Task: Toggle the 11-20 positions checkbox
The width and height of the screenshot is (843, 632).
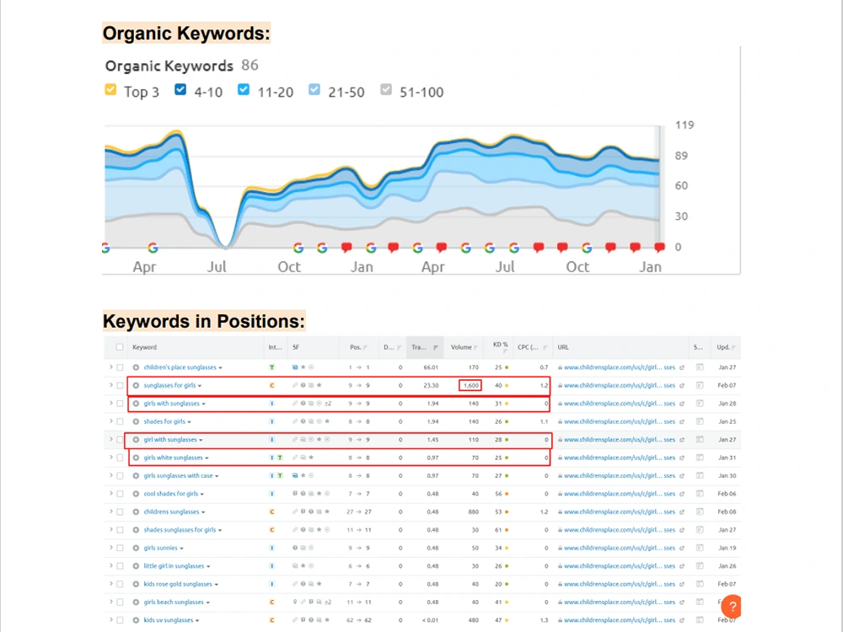Action: click(244, 90)
